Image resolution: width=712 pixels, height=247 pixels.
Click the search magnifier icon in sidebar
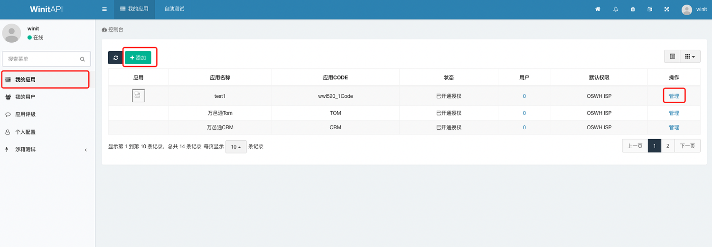pos(82,59)
